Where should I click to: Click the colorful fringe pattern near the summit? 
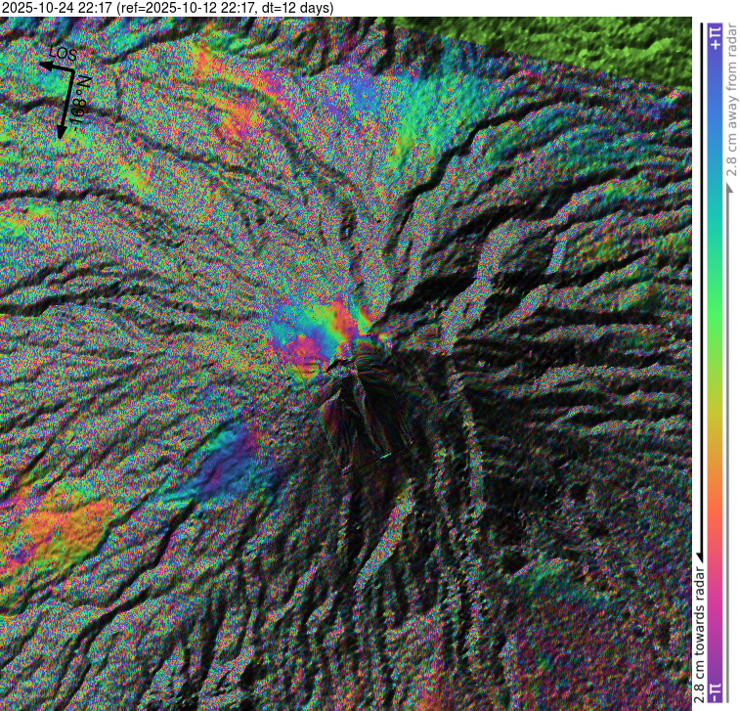323,333
